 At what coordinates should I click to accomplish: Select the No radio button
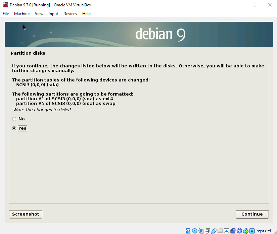14,119
